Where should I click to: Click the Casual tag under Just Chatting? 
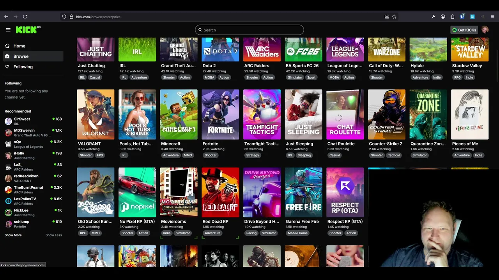click(x=95, y=77)
